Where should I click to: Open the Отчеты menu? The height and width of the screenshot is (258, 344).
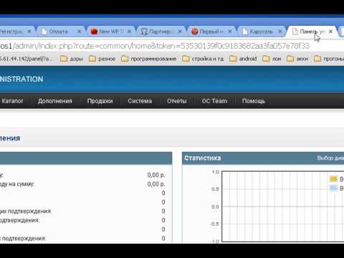(177, 101)
